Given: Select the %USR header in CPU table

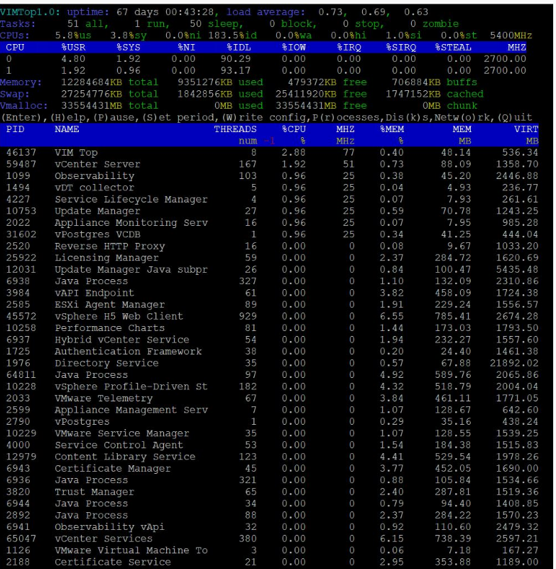Looking at the screenshot, I should 73,48.
